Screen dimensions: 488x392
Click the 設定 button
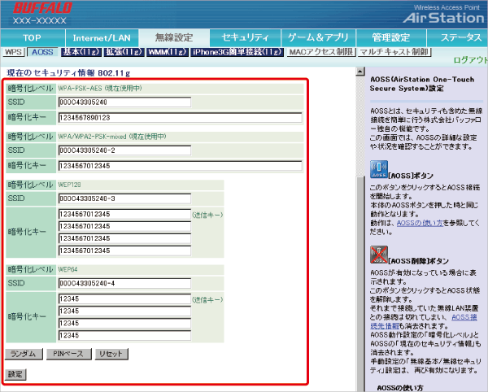tap(15, 374)
